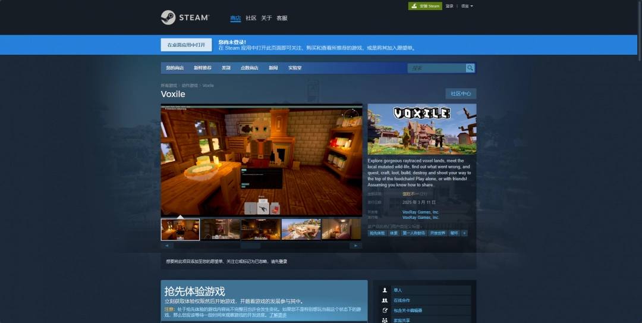Click the 在线合作 online co-op icon

click(385, 300)
